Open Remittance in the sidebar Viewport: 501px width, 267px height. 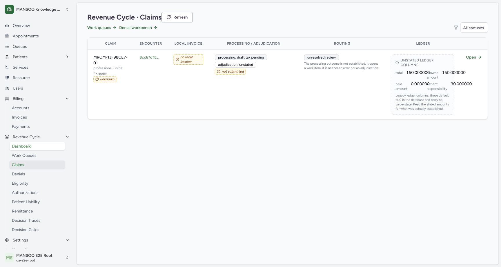(x=37, y=211)
